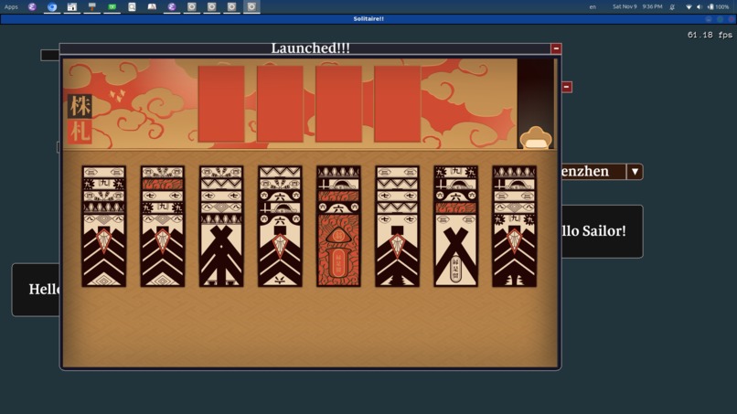Open the document viewer magnifier icon in panel
Image resolution: width=737 pixels, height=414 pixels.
(x=132, y=6)
